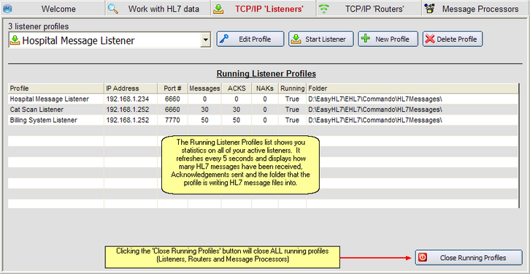Click the green arrow icon on Start Listener

296,39
